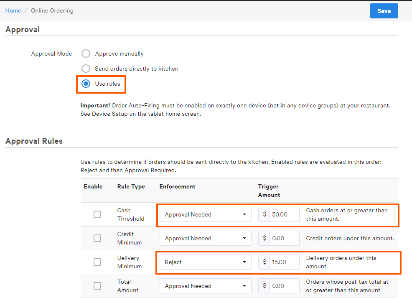Image resolution: width=412 pixels, height=303 pixels.
Task: Click the Online Ordering breadcrumb label
Action: [52, 10]
